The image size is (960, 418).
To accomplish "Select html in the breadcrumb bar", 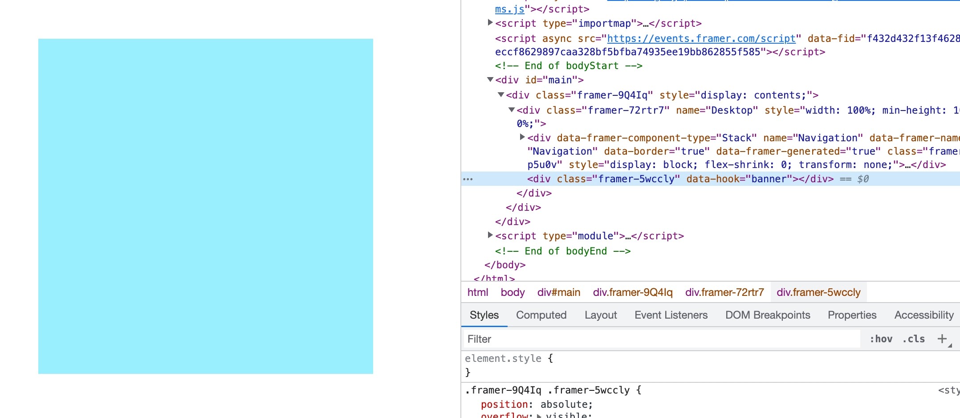I will (x=478, y=292).
